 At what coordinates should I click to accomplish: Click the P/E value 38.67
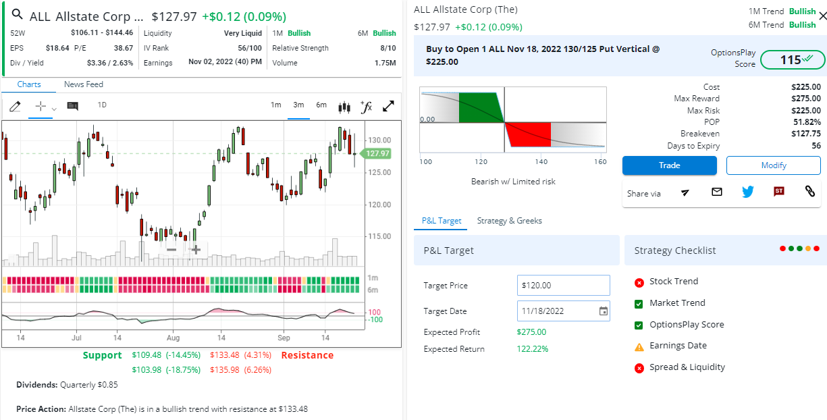[x=124, y=48]
